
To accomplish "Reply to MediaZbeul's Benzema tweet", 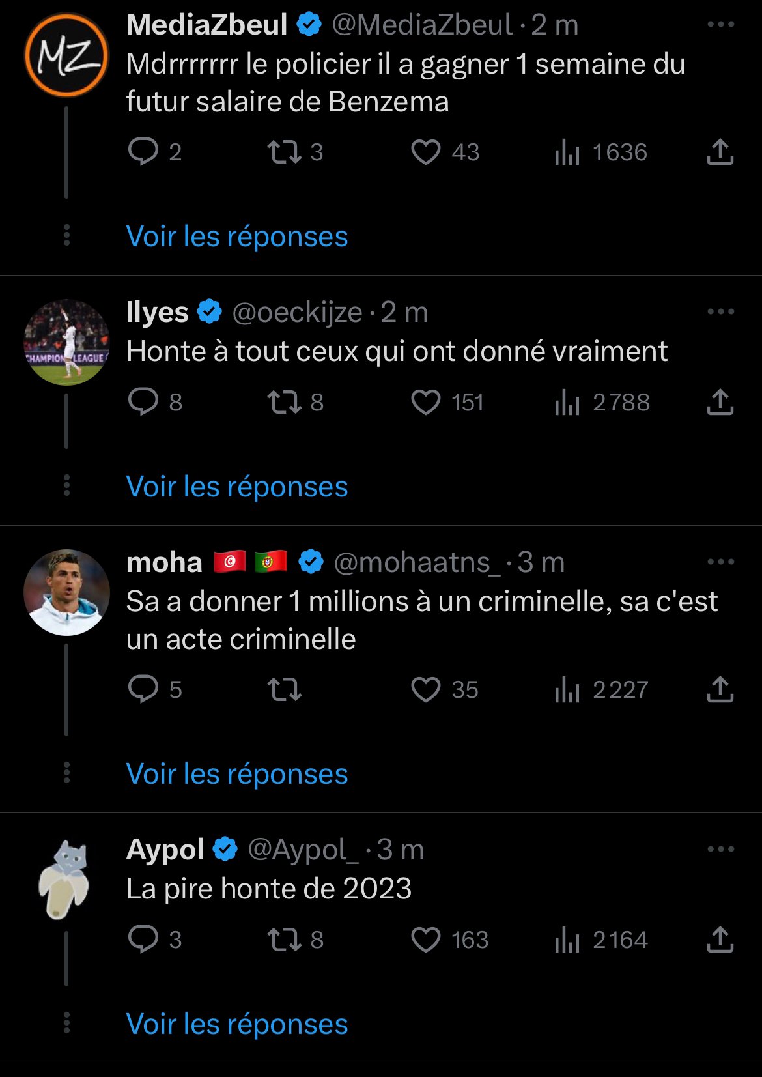I will coord(143,152).
